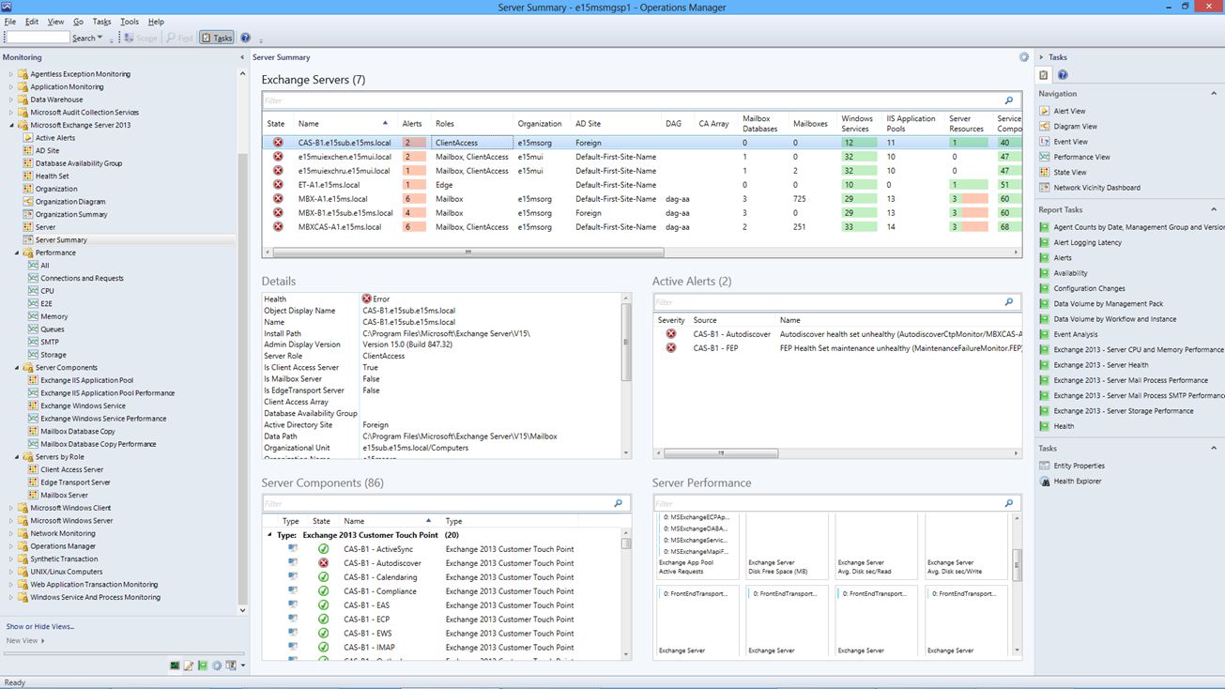Open Alert View in Navigation

pyautogui.click(x=1069, y=111)
